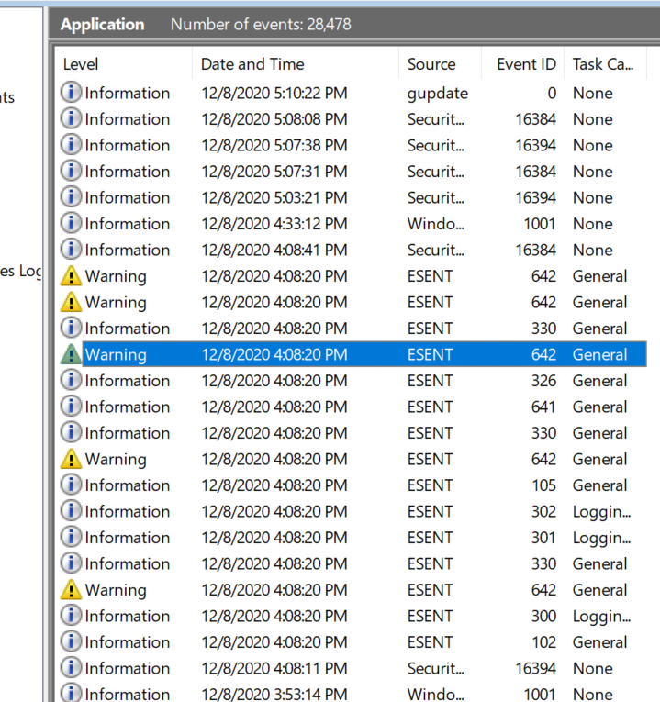Click Event ID 326 cell
The height and width of the screenshot is (702, 660).
543,381
